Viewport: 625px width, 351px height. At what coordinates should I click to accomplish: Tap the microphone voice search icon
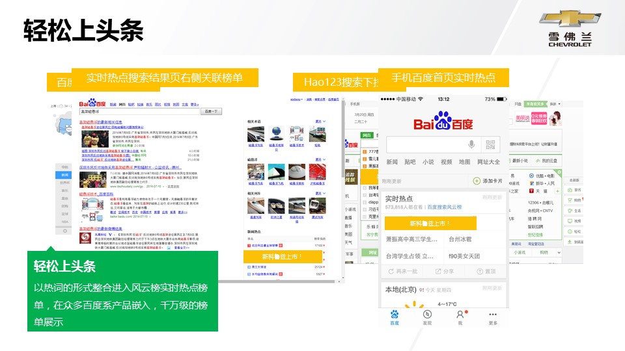pos(471,144)
